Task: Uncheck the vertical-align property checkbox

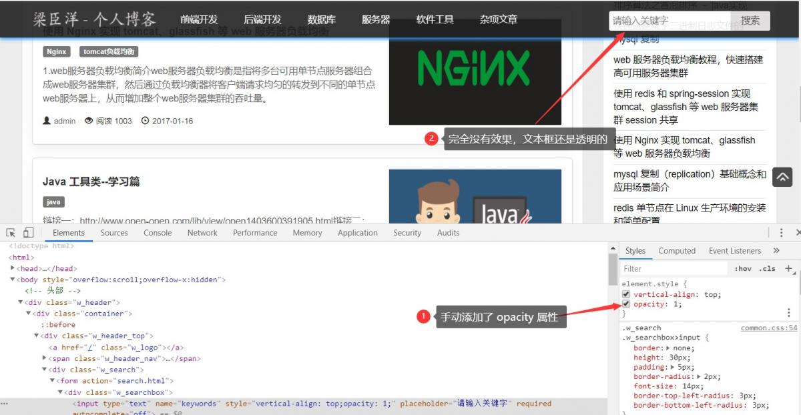Action: [625, 294]
